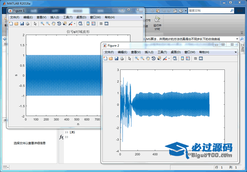This screenshot has width=247, height=172.
Task: Click Save icon in Figure 2 toolbar
Action: click(116, 58)
